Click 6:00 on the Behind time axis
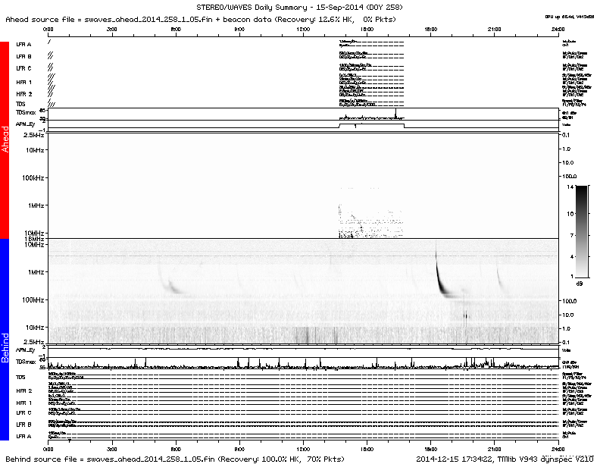This screenshot has height=464, width=600. tap(176, 449)
